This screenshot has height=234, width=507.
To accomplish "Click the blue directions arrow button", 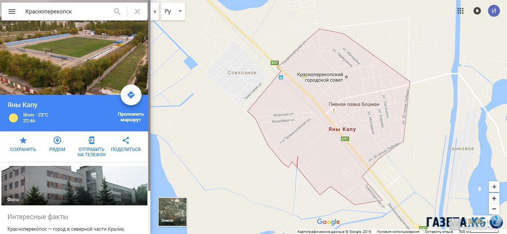I will (x=131, y=95).
